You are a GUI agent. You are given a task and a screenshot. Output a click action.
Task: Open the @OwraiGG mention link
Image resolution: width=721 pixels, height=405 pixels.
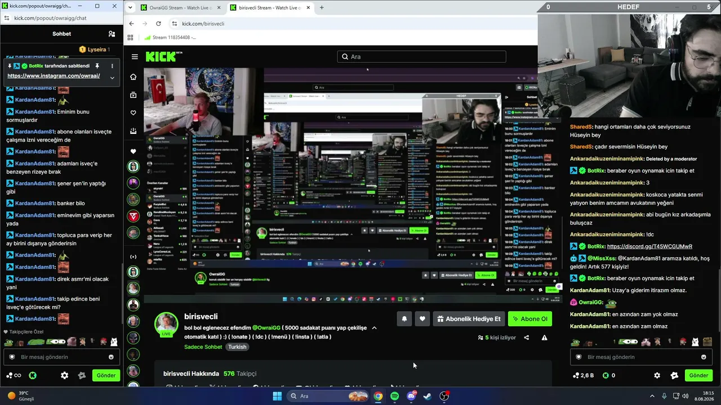[266, 328]
